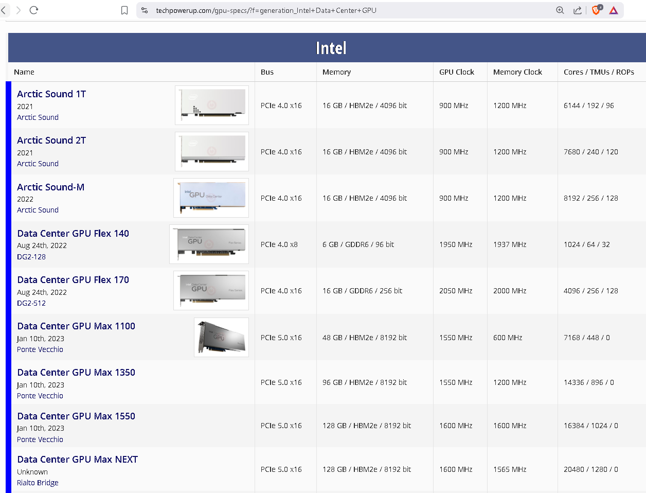The image size is (646, 493).
Task: Click the Arctic Sound-M card thumbnail
Action: 211,198
